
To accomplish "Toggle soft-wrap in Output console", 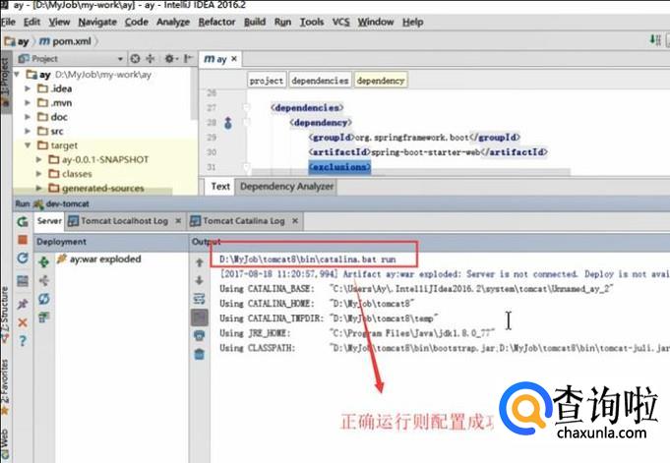I will coord(199,299).
